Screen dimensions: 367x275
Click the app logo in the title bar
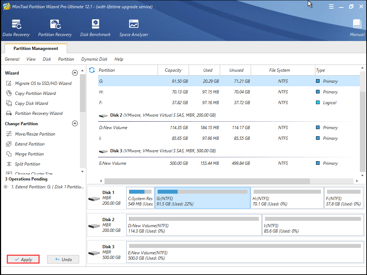pos(6,6)
